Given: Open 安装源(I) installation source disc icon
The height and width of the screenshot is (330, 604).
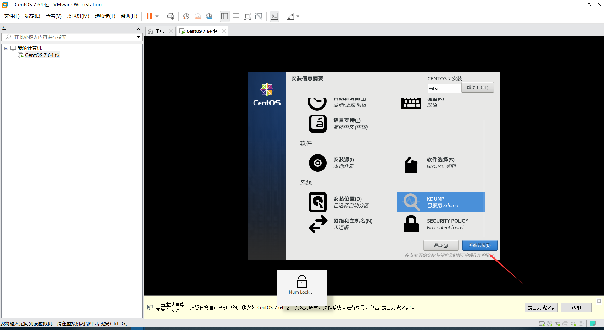Looking at the screenshot, I should tap(318, 163).
